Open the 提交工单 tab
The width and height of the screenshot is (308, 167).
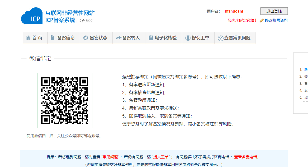tap(198, 38)
